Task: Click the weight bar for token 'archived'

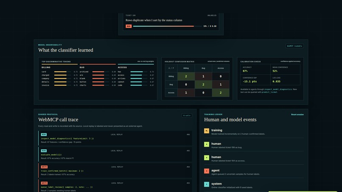Action: click(101, 72)
